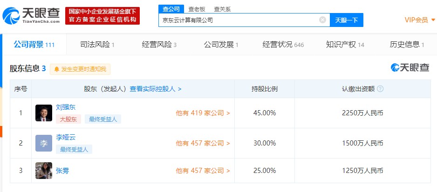437x192 pixels.
Task: View 李娅云's 他有 457 家公司 link
Action: [x=203, y=143]
